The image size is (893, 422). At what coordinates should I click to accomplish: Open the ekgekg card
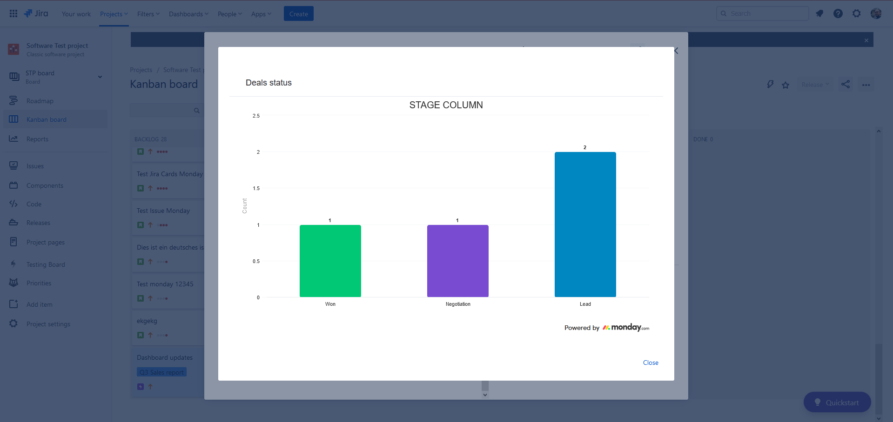coord(168,327)
